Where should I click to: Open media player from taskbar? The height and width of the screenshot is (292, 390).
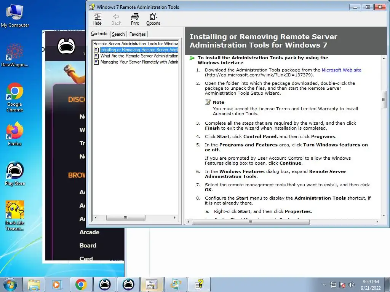click(57, 284)
